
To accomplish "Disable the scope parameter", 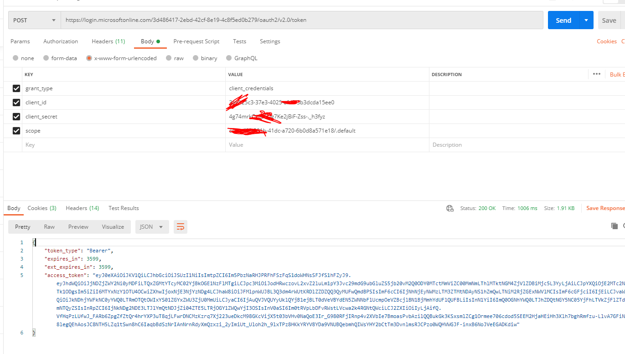I will click(16, 130).
